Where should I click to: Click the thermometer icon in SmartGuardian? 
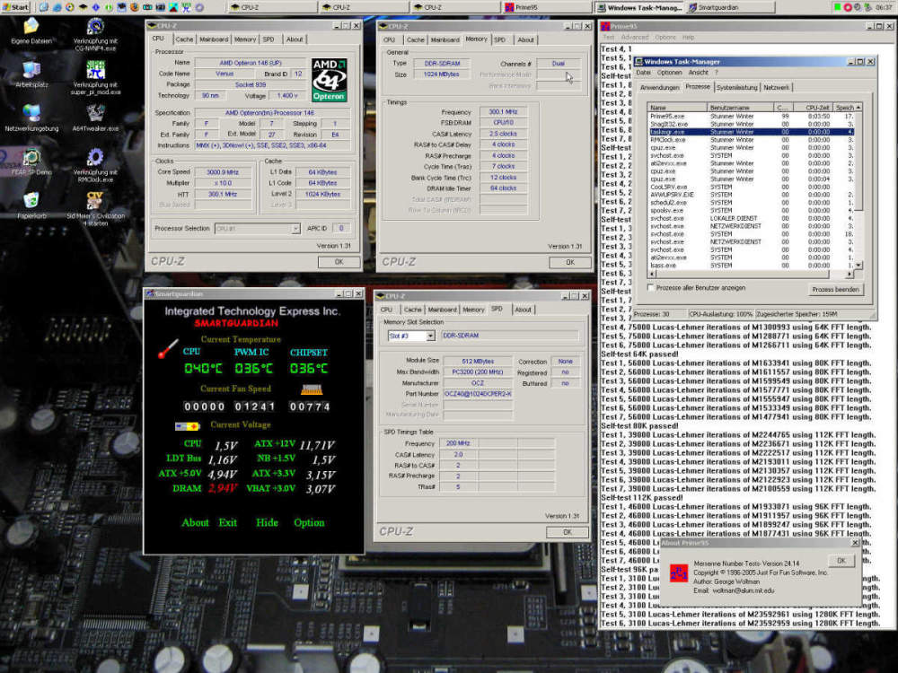[168, 348]
